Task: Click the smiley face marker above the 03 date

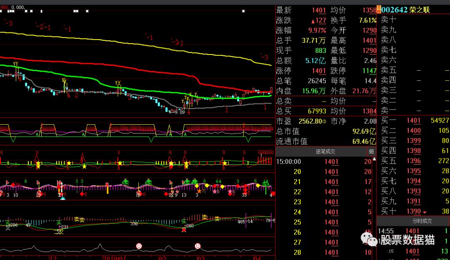Action: (x=197, y=246)
